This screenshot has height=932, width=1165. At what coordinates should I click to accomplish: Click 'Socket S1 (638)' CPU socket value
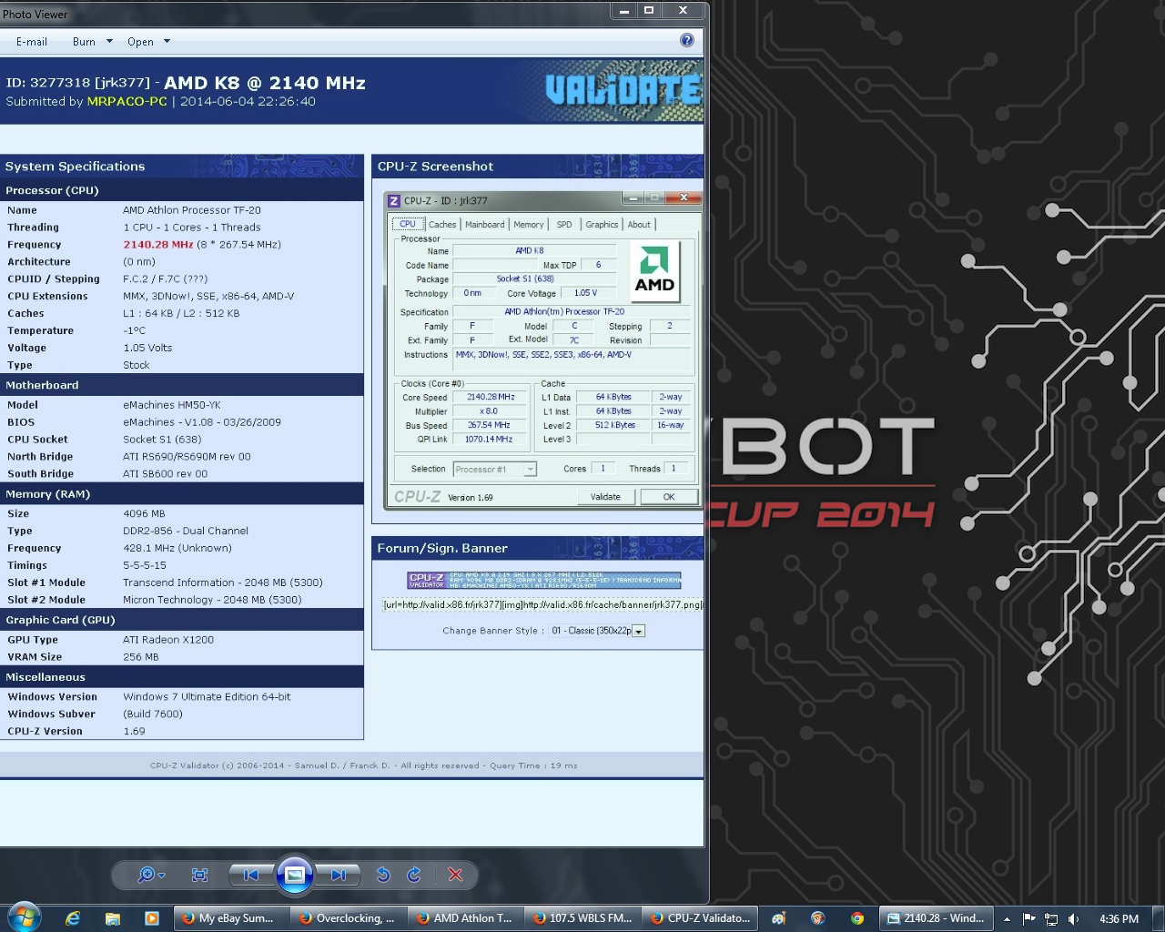163,439
